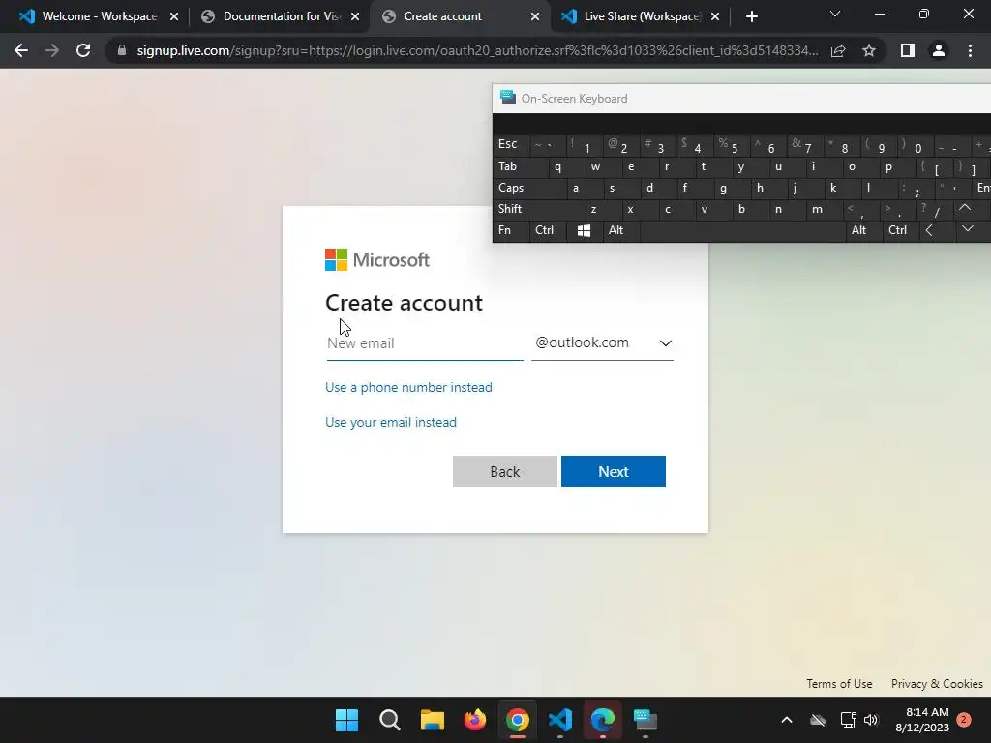Bookmark this page with the star icon
Viewport: 991px width, 743px height.
pyautogui.click(x=869, y=50)
